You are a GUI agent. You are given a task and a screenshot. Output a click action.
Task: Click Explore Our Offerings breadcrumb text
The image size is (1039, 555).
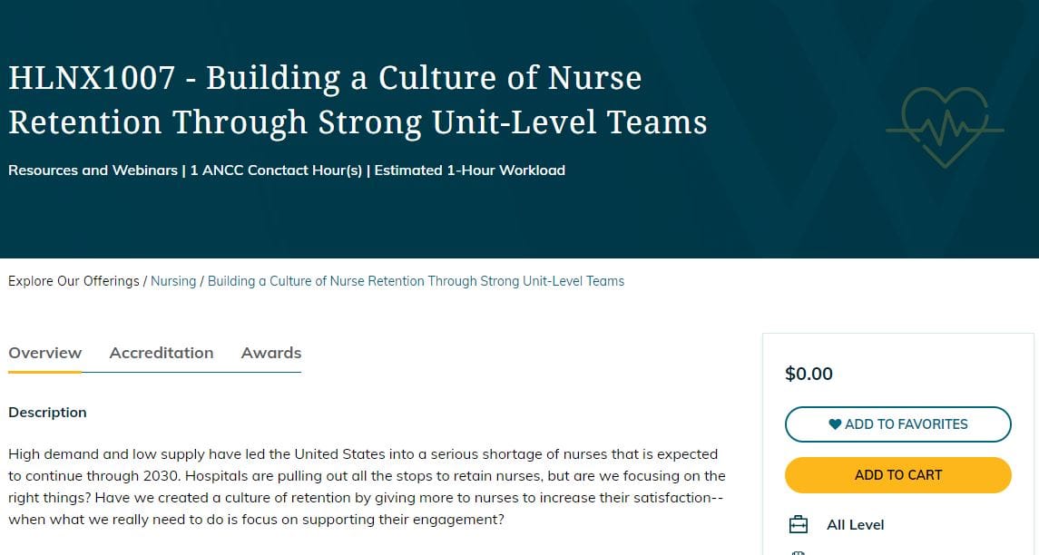[74, 281]
